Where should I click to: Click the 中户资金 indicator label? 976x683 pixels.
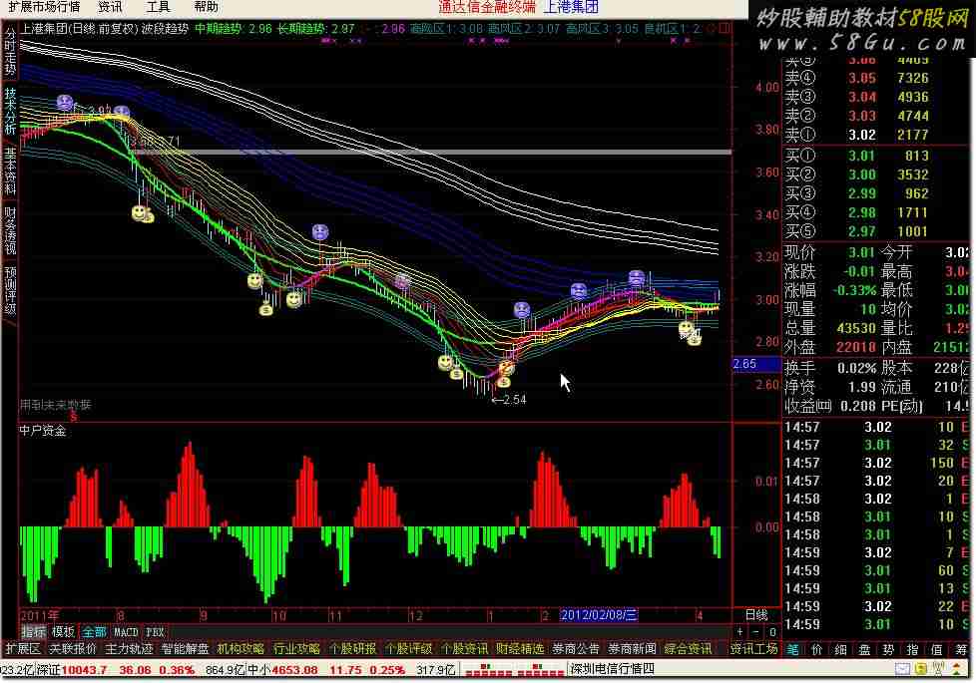[42, 431]
